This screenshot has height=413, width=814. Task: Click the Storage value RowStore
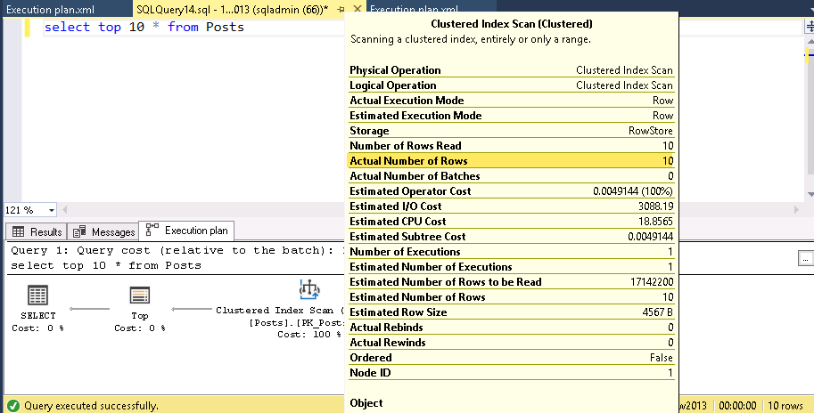click(651, 131)
